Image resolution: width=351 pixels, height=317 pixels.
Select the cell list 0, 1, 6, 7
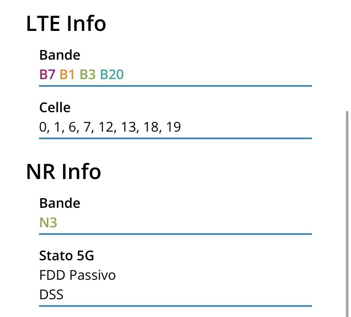click(x=110, y=127)
